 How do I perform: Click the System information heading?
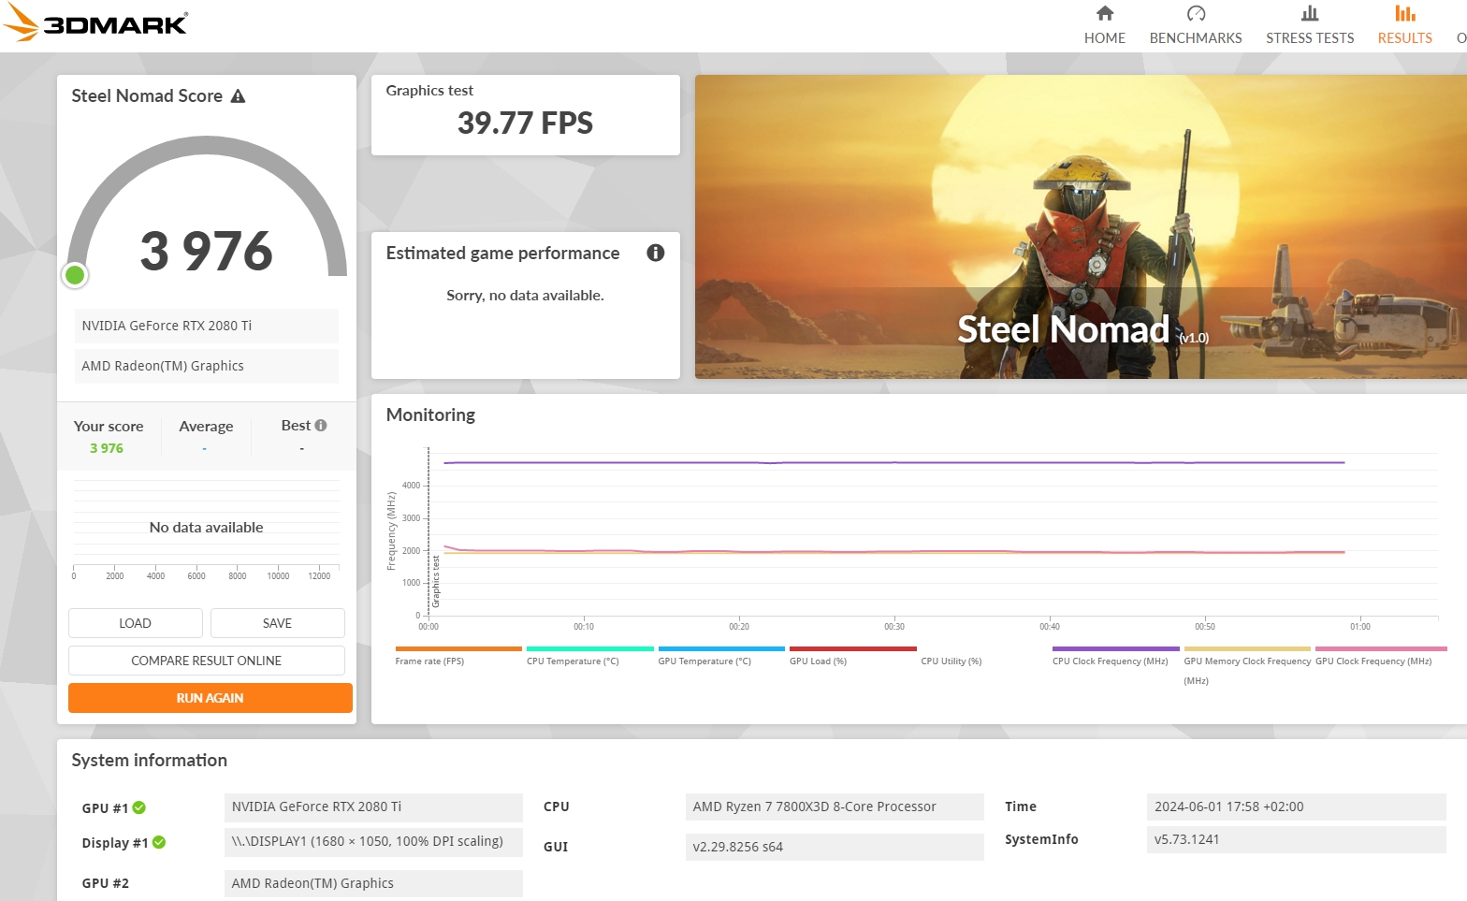click(150, 761)
